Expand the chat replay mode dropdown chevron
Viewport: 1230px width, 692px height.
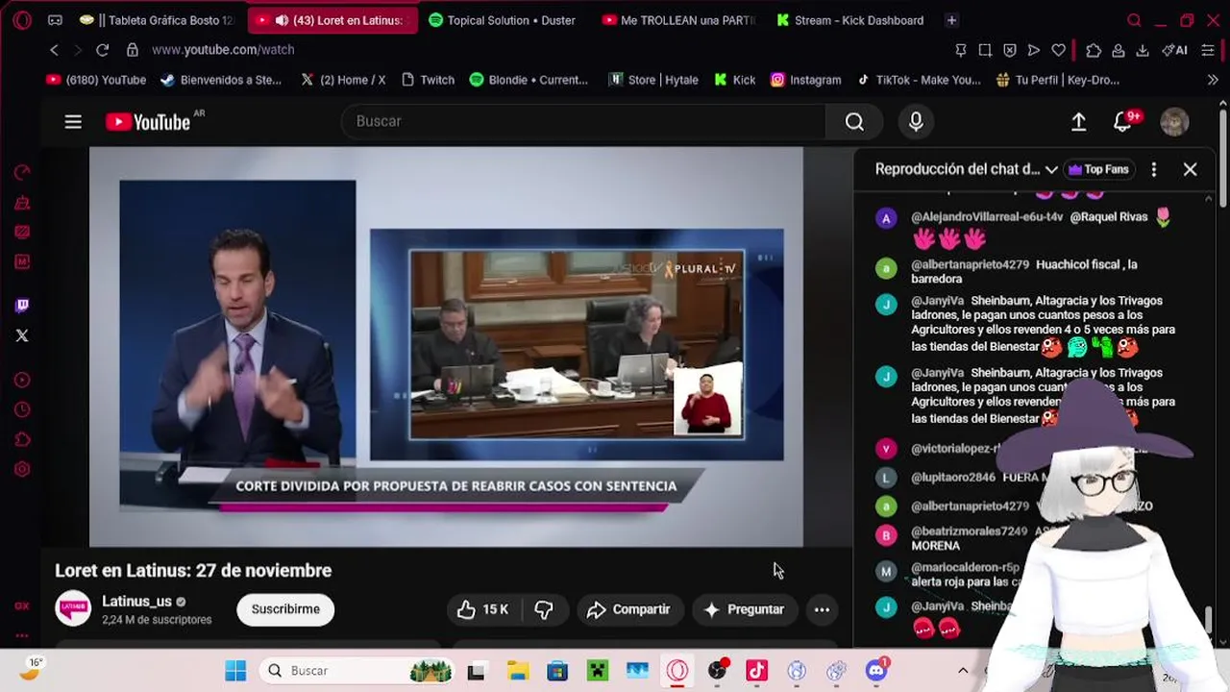pos(1051,169)
